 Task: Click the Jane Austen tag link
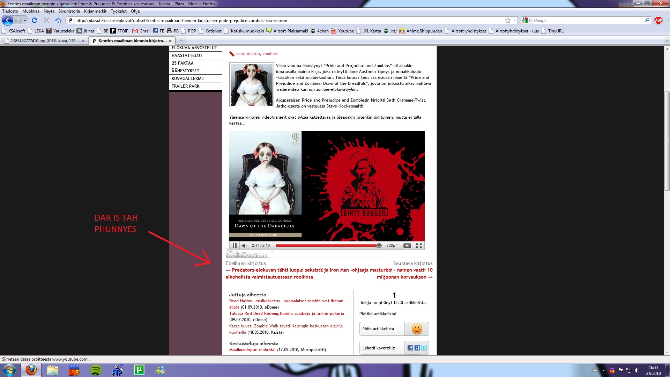[248, 54]
